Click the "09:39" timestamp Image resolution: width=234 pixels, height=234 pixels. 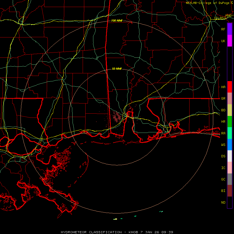[167, 232]
